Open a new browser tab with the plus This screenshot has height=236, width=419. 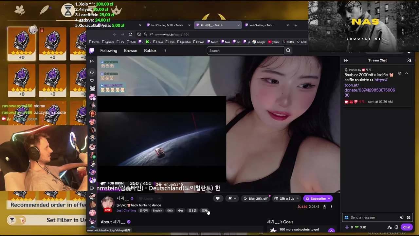click(x=296, y=25)
